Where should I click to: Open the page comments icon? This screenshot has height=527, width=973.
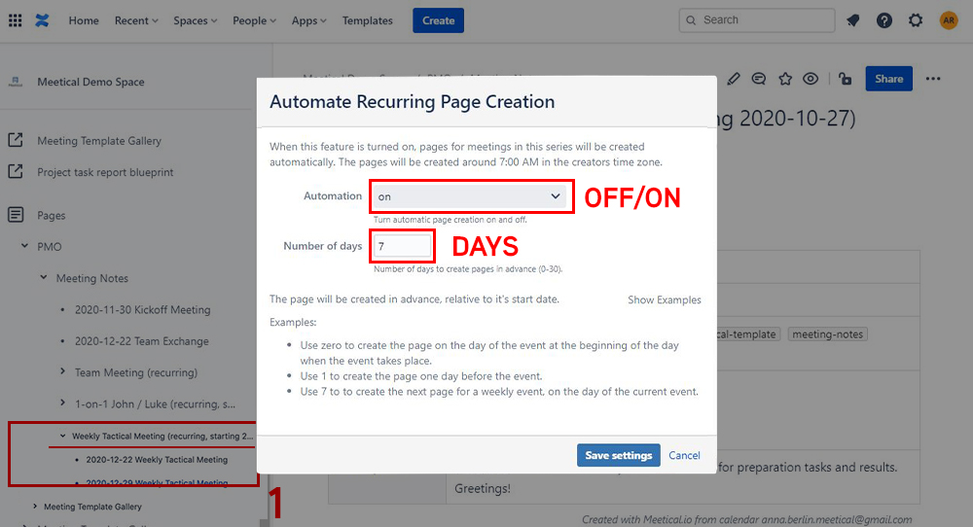758,79
